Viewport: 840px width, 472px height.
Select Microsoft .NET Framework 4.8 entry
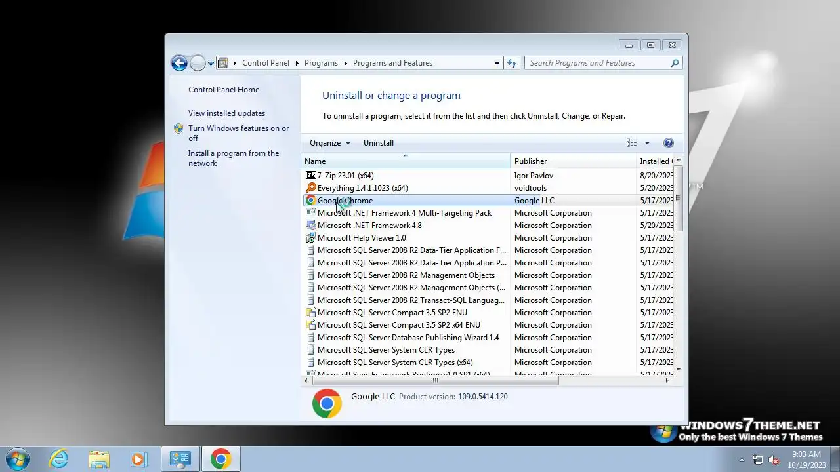369,226
